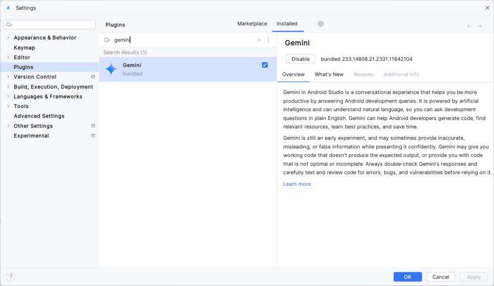Open plugin search options menu

268,40
